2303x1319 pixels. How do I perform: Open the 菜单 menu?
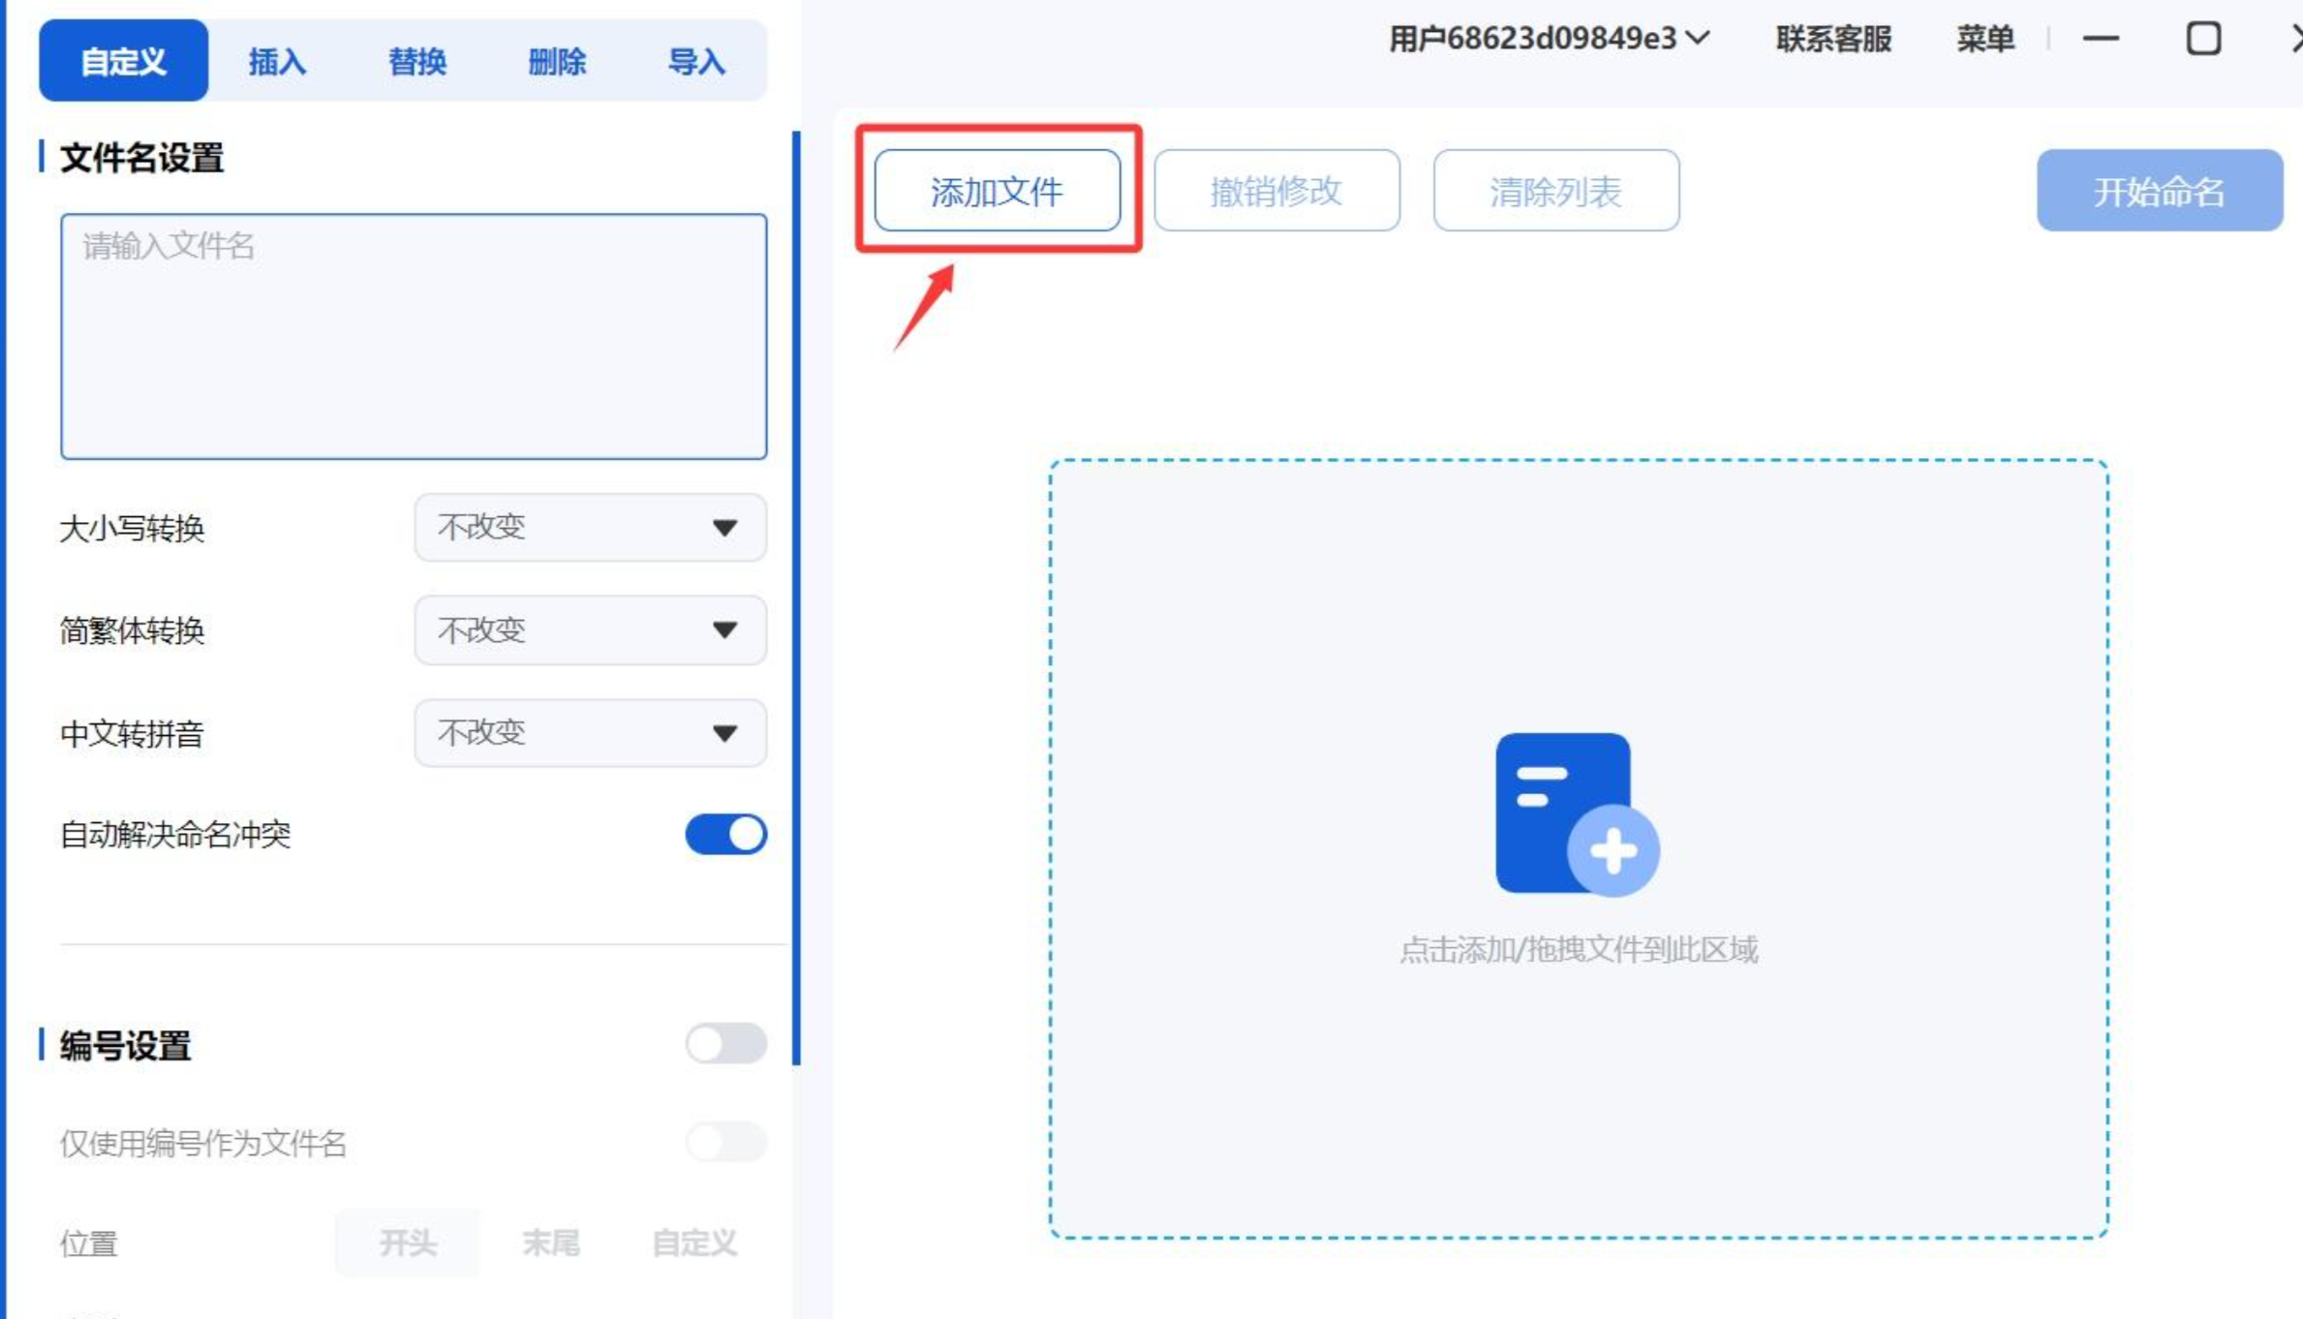click(x=1984, y=39)
